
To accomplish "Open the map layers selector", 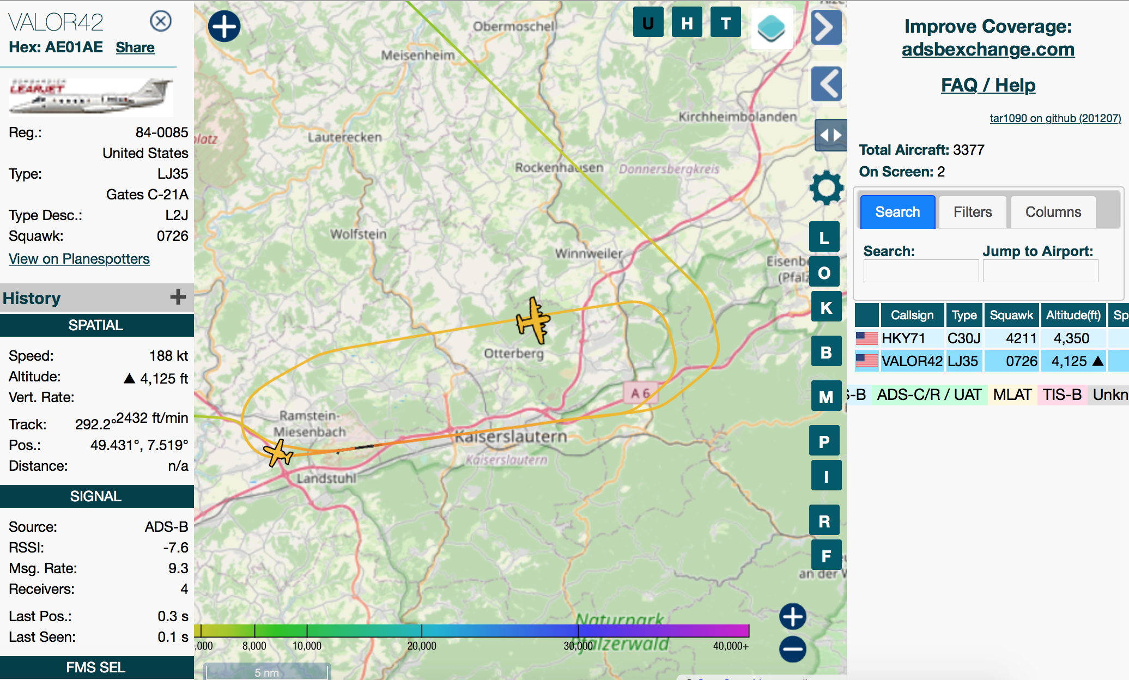I will [771, 28].
